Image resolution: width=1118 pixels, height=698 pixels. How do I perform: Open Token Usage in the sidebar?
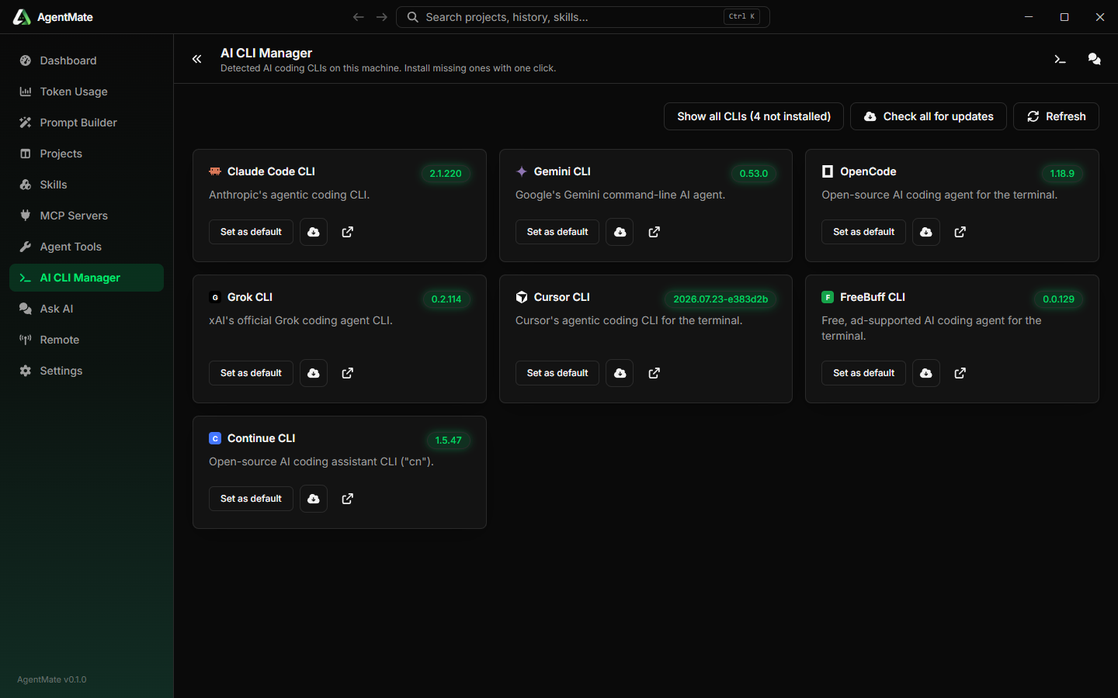click(86, 92)
